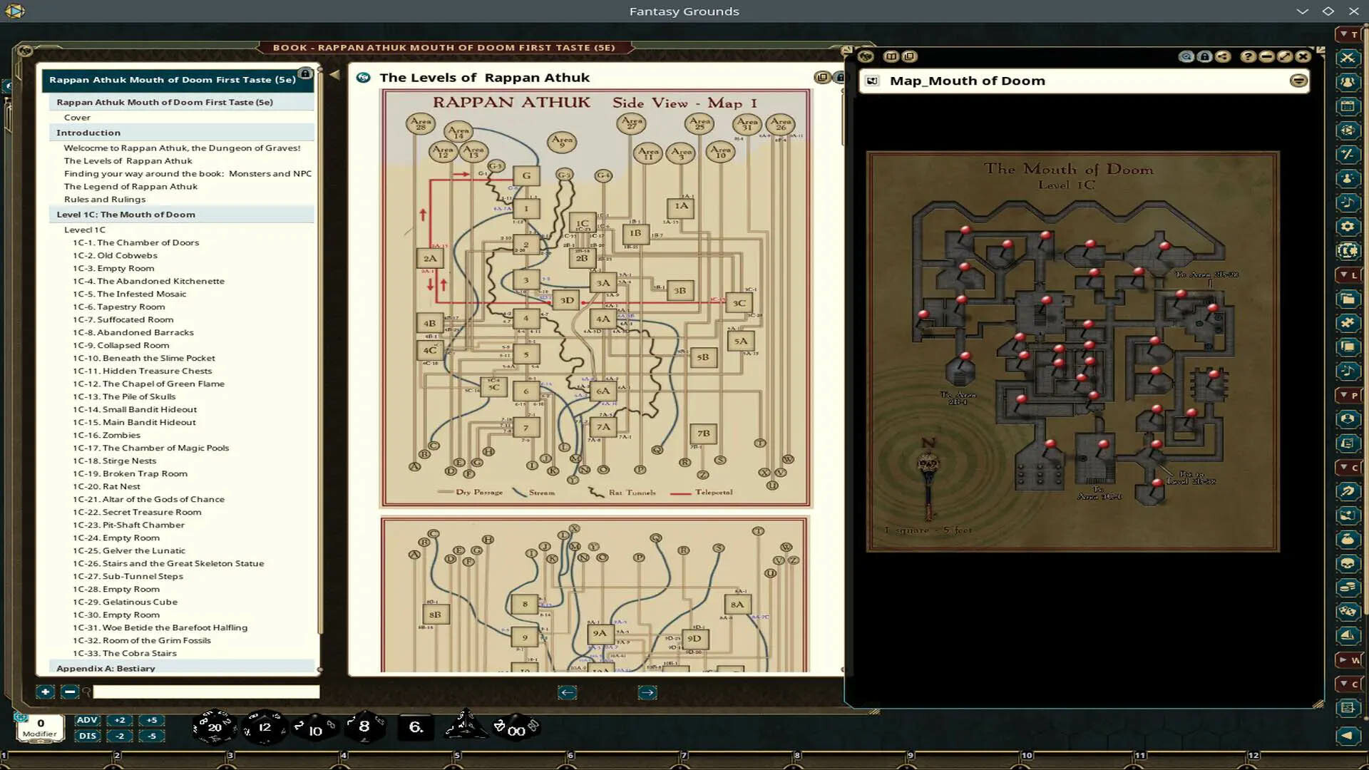
Task: Click the share icon on the map window
Action: click(1222, 57)
